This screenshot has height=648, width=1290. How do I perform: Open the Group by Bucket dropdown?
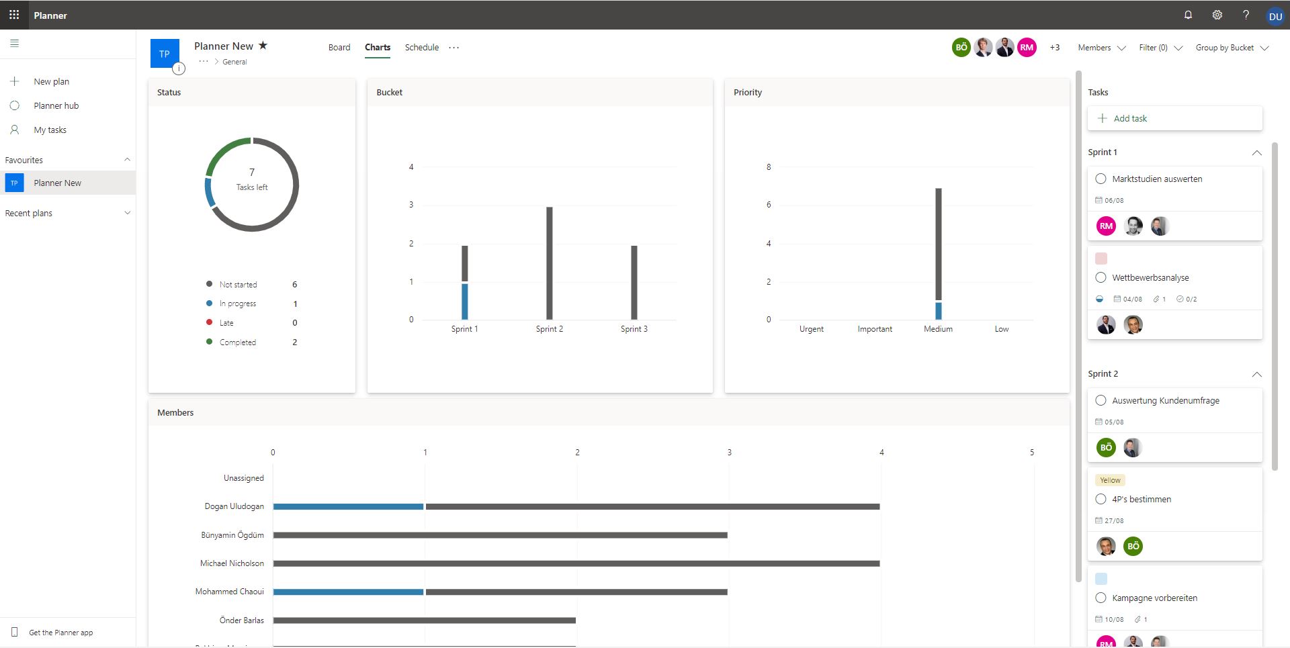[x=1232, y=48]
